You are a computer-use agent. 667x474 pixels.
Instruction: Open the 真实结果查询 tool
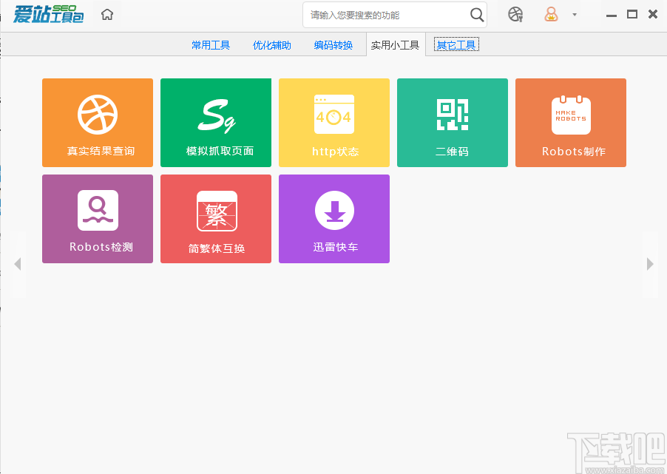pos(97,122)
